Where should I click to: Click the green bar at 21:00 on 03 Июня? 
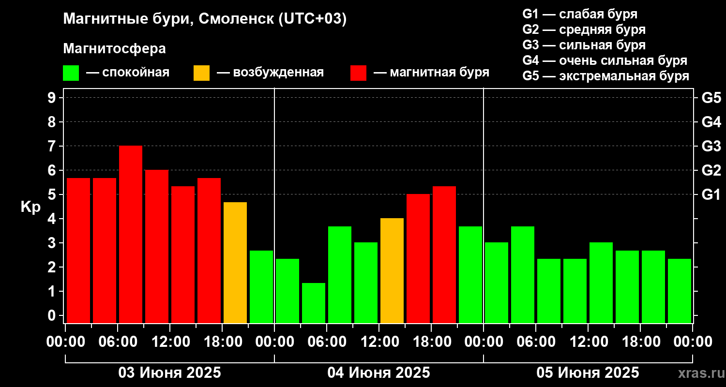261,287
